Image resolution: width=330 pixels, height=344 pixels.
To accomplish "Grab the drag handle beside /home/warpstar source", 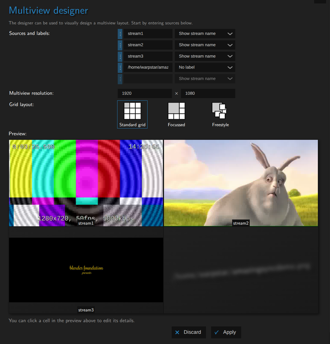I will (120, 67).
